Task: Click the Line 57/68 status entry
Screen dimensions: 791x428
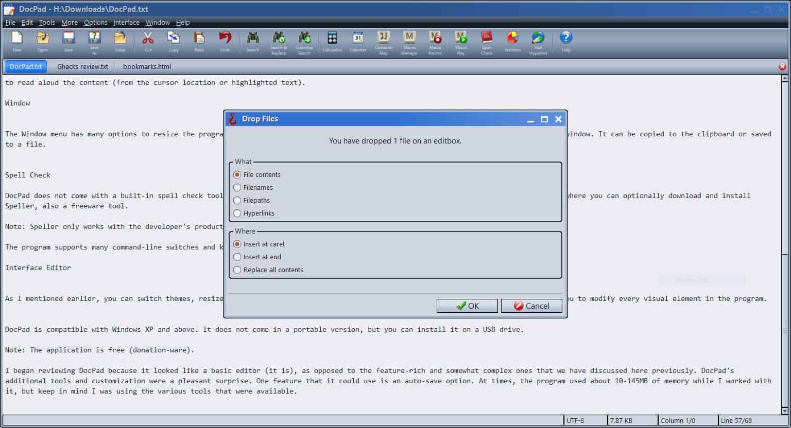Action: (753, 420)
